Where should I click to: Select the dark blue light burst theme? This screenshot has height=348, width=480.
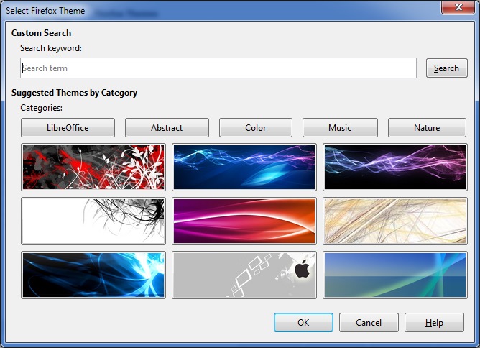(93, 275)
